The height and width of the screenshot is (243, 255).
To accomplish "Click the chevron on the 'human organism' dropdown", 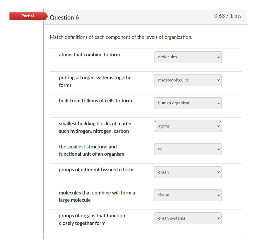I will pyautogui.click(x=218, y=103).
